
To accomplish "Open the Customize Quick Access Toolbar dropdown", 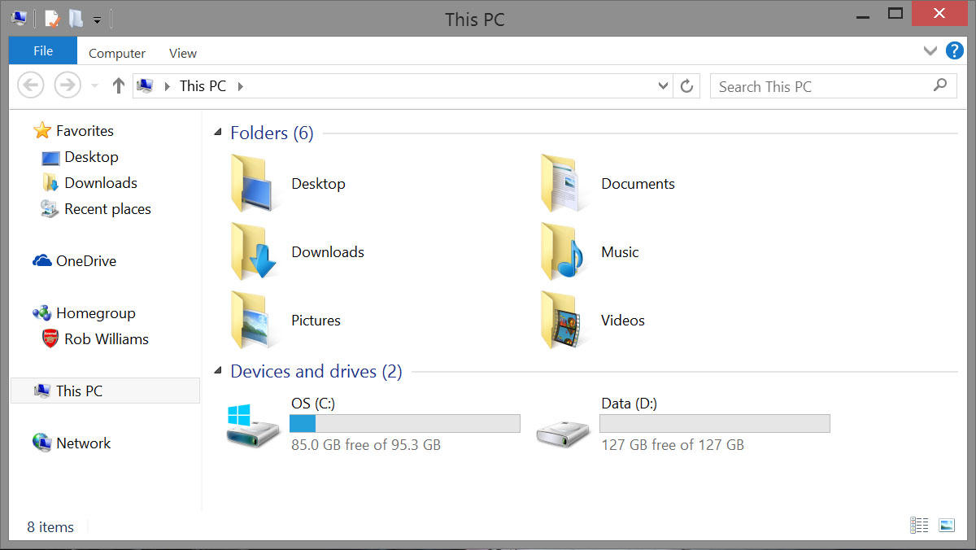I will 97,20.
